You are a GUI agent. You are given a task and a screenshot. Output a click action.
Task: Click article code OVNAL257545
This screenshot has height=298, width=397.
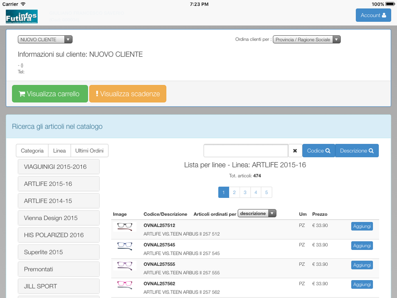[159, 245]
